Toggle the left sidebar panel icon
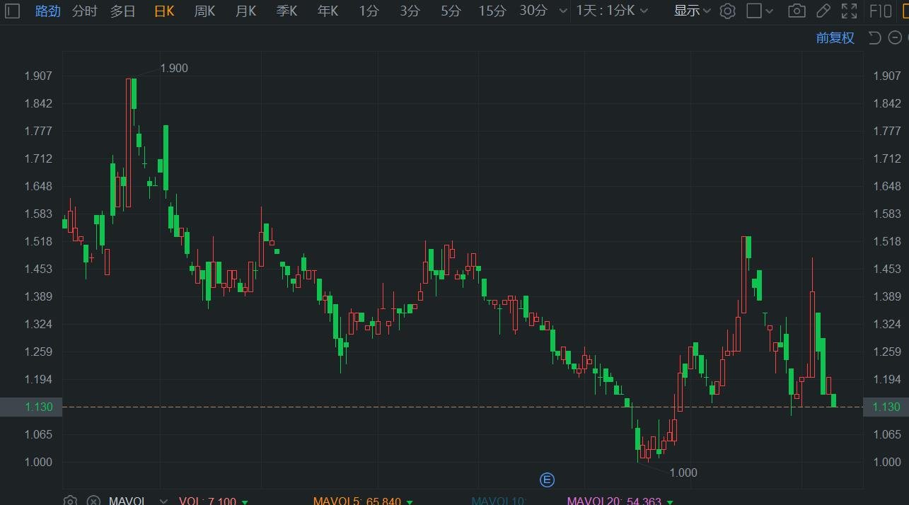This screenshot has width=909, height=505. pos(12,11)
